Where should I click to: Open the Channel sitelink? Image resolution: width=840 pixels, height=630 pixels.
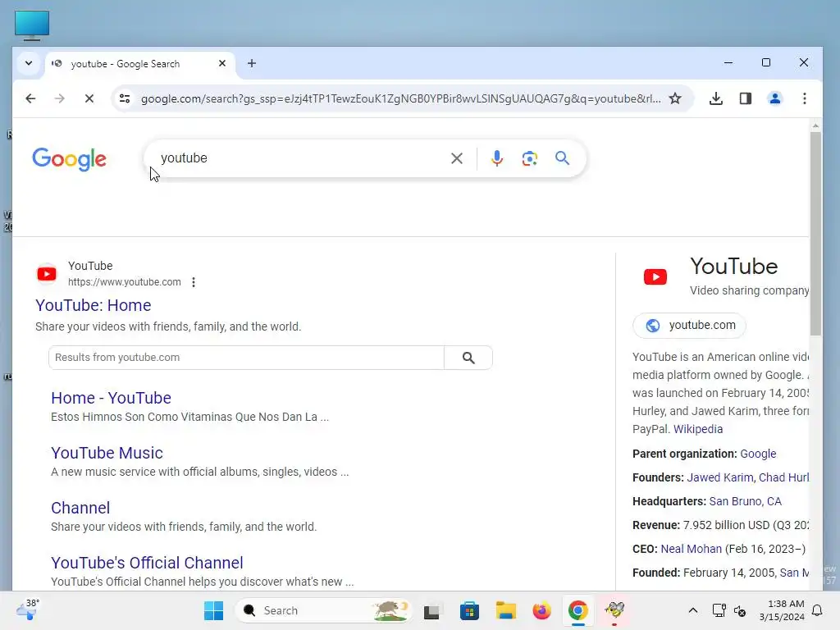(80, 508)
